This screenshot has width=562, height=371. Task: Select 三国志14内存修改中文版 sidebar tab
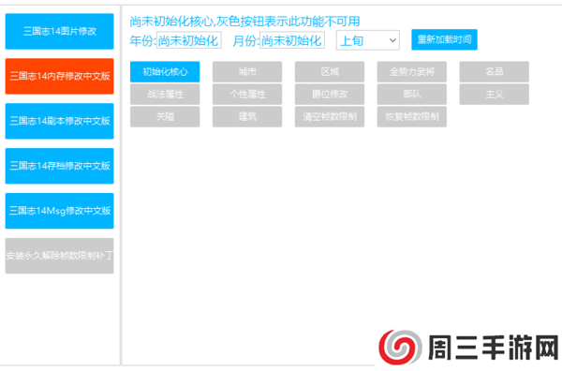(60, 76)
